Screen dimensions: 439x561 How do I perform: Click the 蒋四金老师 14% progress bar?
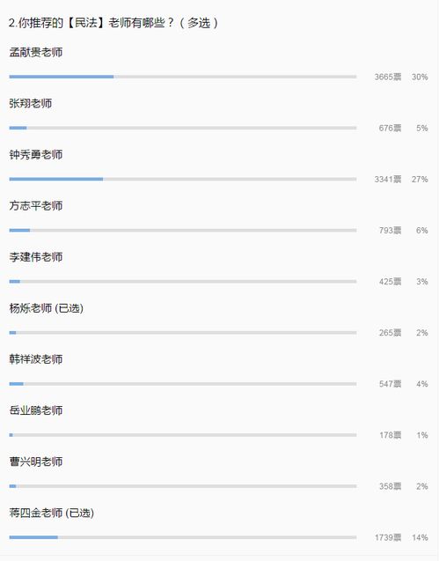(183, 537)
